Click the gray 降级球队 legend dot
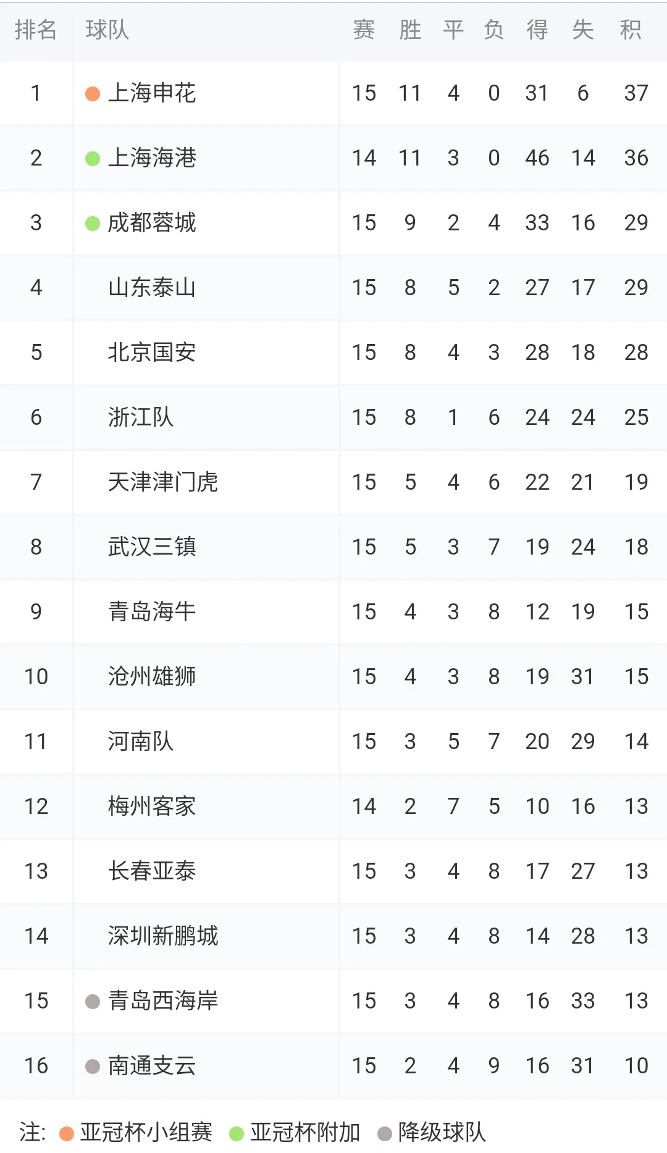The height and width of the screenshot is (1153, 667). click(385, 1133)
